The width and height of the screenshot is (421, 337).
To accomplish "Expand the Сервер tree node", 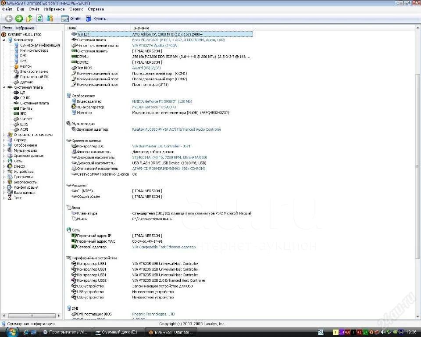I will [4, 140].
